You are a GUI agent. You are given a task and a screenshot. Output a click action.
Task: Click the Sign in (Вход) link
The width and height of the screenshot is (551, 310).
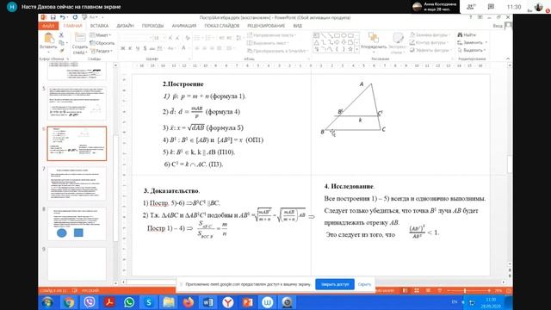(498, 26)
